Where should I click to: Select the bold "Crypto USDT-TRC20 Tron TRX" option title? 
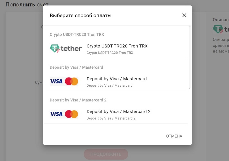(x=117, y=46)
